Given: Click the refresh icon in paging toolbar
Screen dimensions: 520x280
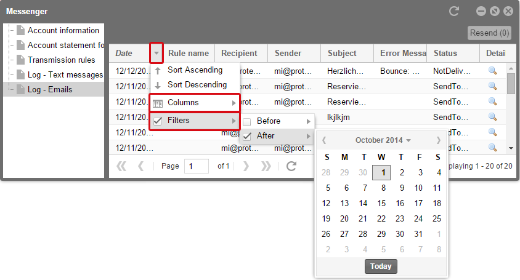Looking at the screenshot, I should coord(291,166).
